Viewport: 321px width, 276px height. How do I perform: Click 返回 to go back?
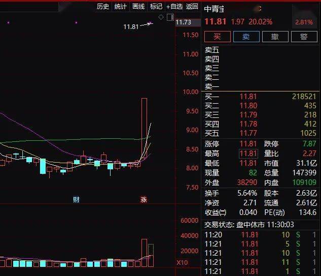pyautogui.click(x=192, y=7)
